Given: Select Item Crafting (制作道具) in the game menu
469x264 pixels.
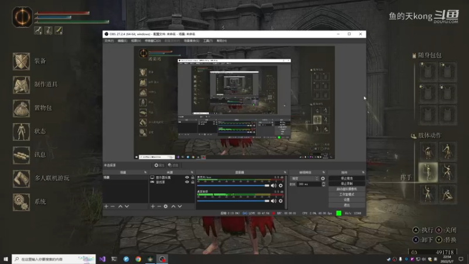Looking at the screenshot, I should click(x=35, y=84).
